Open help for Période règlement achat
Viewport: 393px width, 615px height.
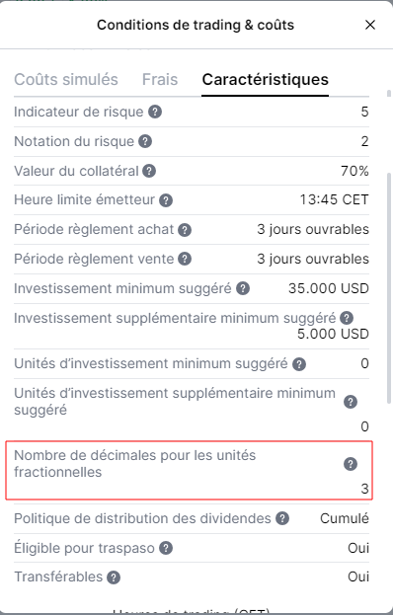pos(185,230)
